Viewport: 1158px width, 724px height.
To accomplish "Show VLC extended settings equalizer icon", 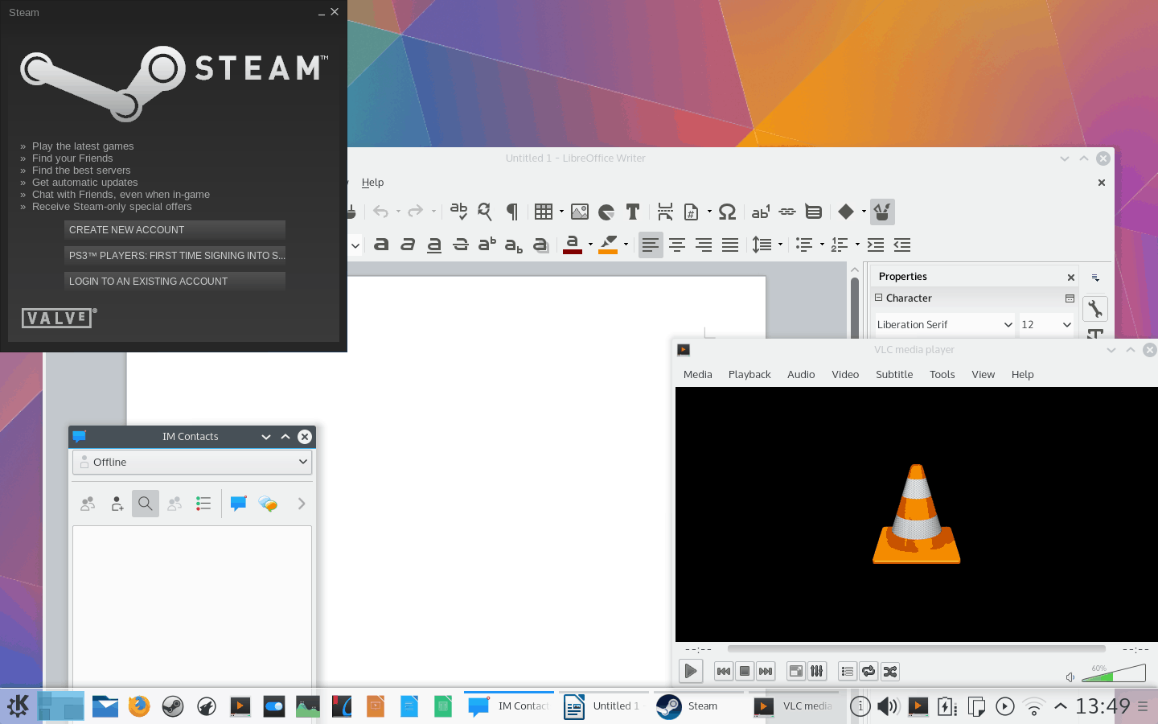I will click(817, 671).
